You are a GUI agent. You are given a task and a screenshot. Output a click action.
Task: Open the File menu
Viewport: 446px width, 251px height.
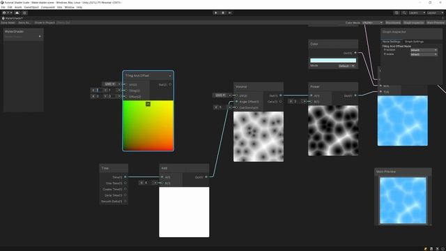3,7
